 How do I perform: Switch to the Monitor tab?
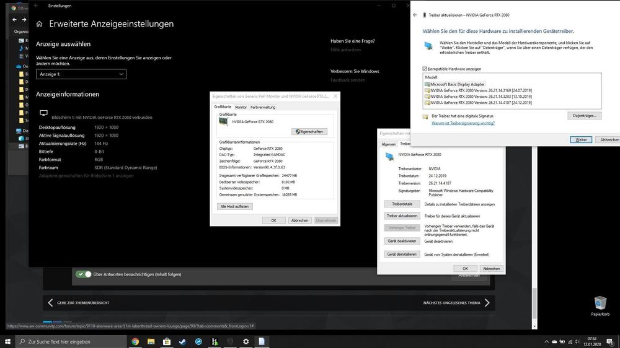(241, 107)
